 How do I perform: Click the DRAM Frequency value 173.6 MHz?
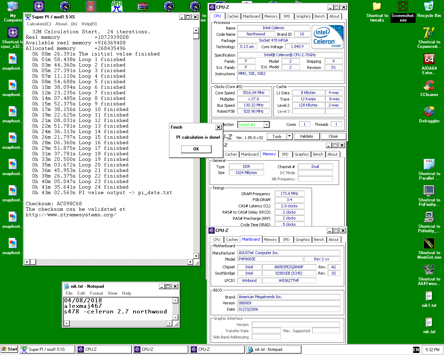(289, 193)
